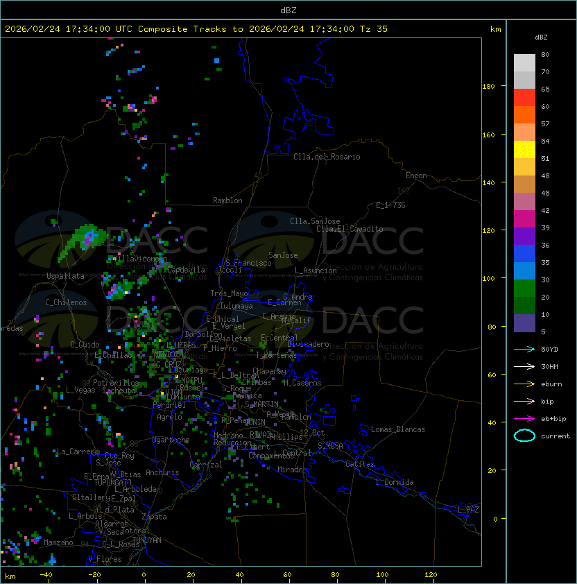Image resolution: width=577 pixels, height=584 pixels.
Task: Pick the light gray 70-80 dBZ swatch
Action: pos(524,62)
